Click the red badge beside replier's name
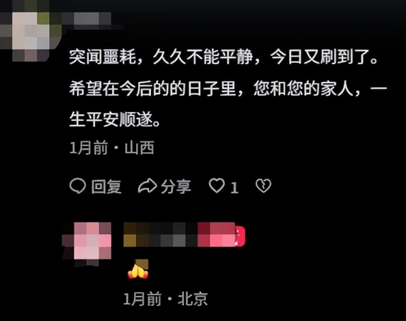The image size is (406, 321). [240, 236]
